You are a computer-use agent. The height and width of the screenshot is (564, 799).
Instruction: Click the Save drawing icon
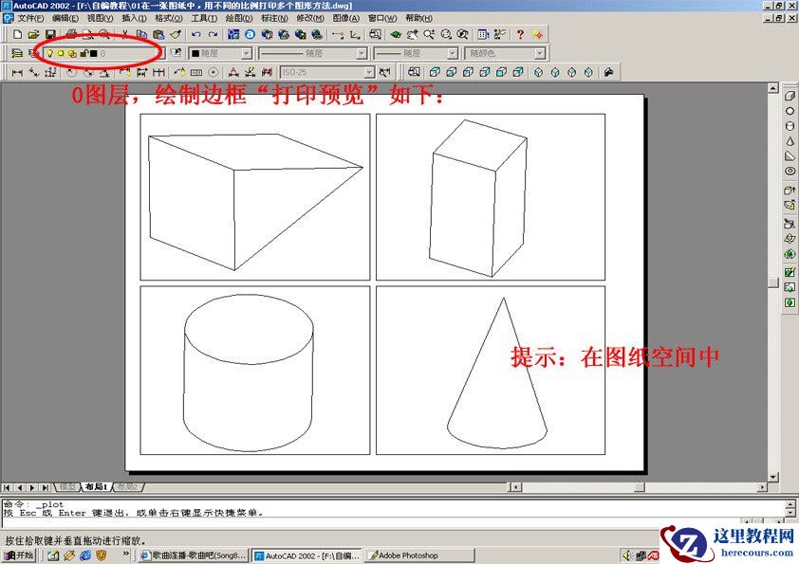click(x=51, y=35)
